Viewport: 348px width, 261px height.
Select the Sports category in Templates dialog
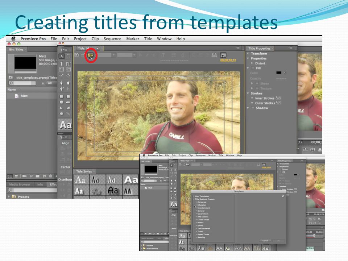(x=200, y=225)
